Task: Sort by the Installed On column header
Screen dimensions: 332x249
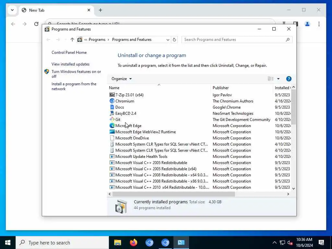Action: point(282,88)
